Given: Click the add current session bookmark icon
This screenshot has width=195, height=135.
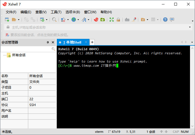Looking at the screenshot, I should coord(7,35).
